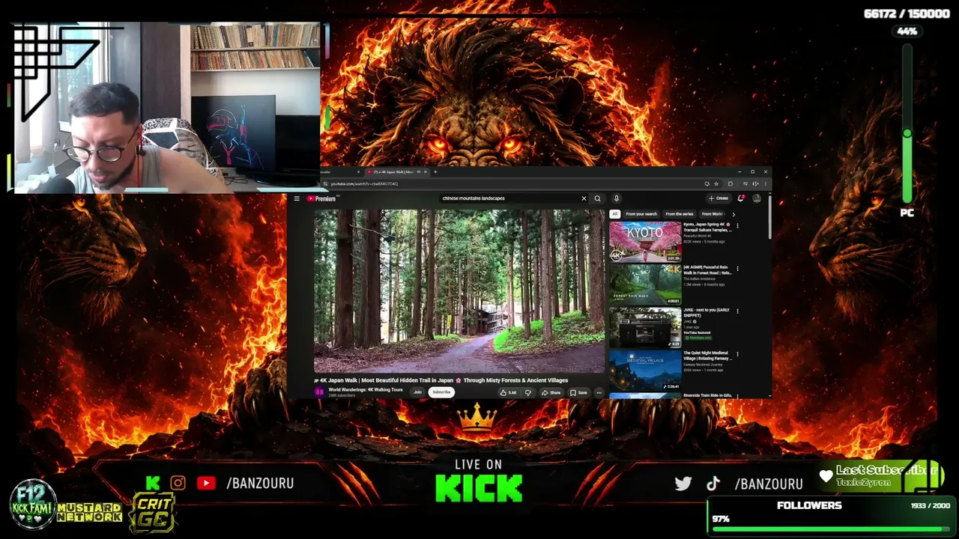Open options for the JVKE video
Image resolution: width=959 pixels, height=539 pixels.
click(x=737, y=311)
